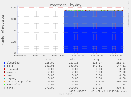Click the 'Tue 00:00' time axis label
This screenshot has height=97, width=131.
[x=78, y=56]
